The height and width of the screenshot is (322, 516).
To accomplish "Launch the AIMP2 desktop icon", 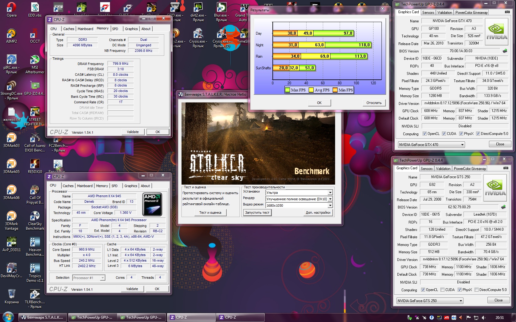I will [12, 36].
